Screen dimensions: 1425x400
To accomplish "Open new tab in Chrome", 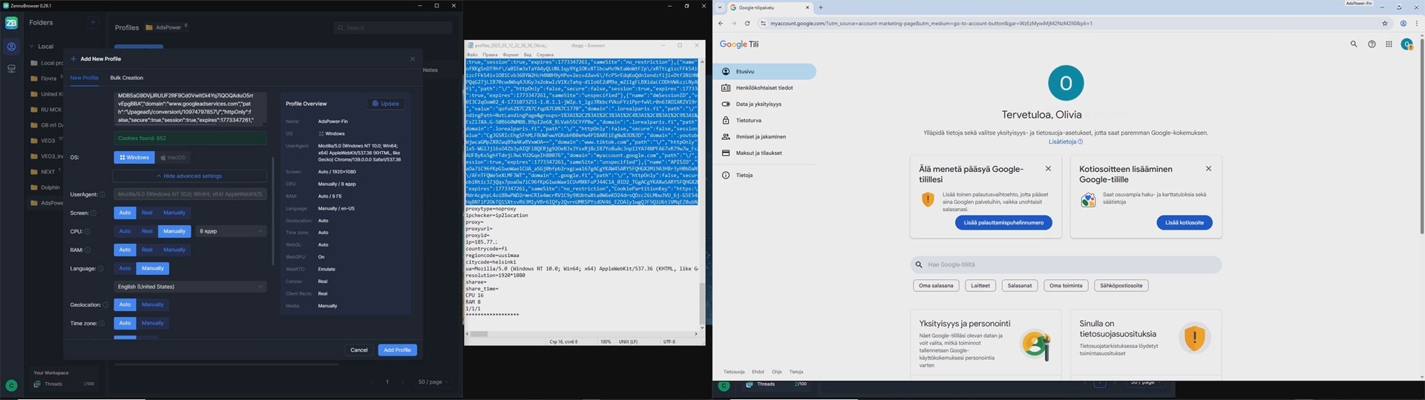I will point(821,7).
